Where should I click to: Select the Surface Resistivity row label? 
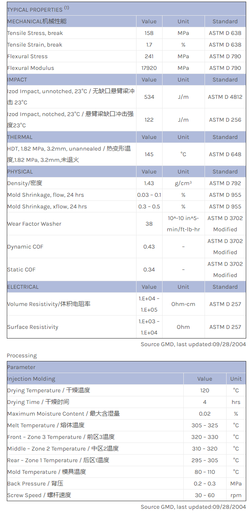click(33, 327)
